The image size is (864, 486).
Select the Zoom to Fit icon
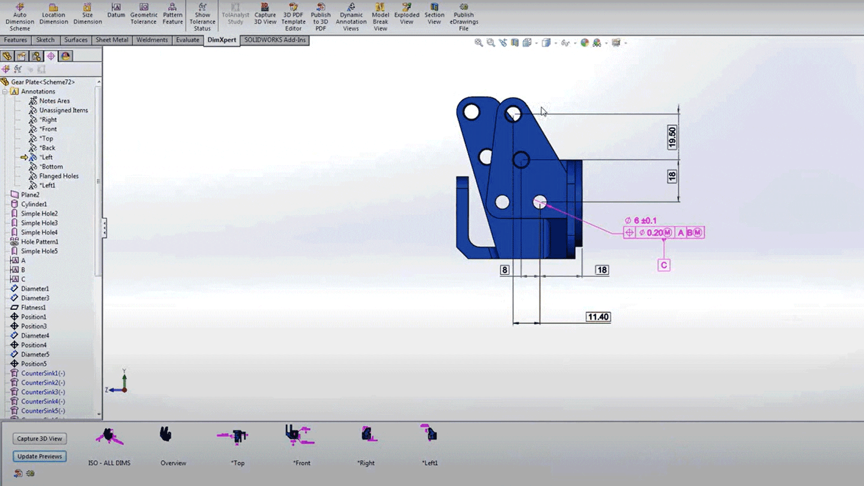coord(478,42)
